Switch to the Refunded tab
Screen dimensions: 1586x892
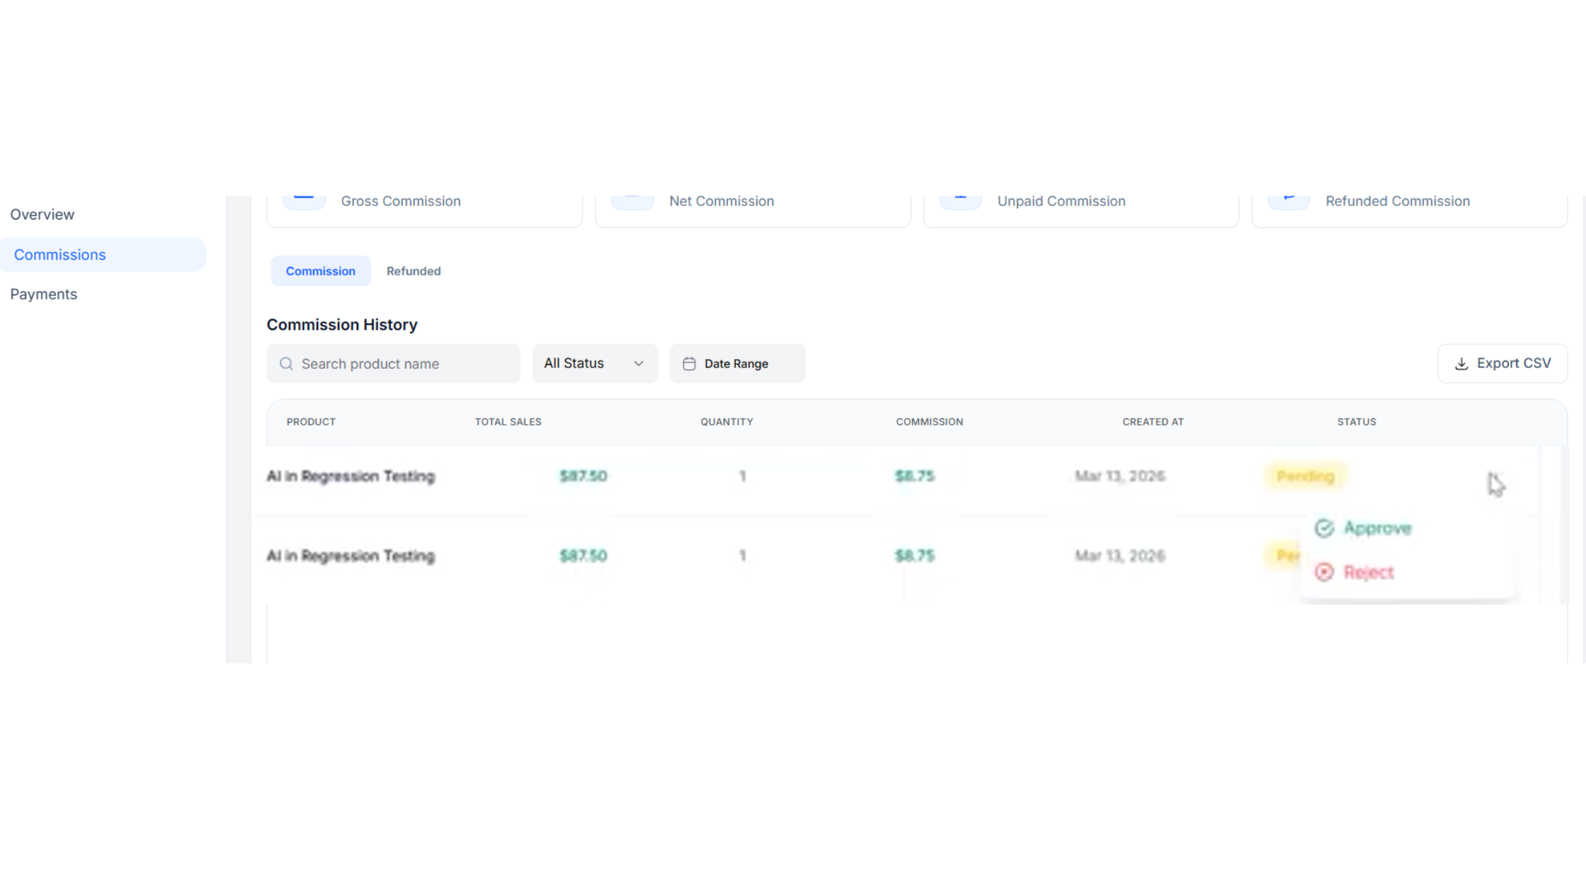(x=413, y=271)
